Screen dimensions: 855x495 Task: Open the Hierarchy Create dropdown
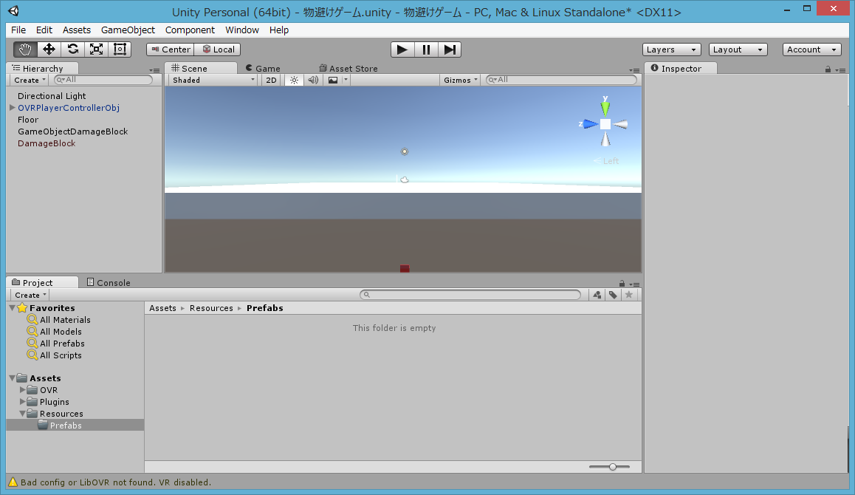point(30,81)
